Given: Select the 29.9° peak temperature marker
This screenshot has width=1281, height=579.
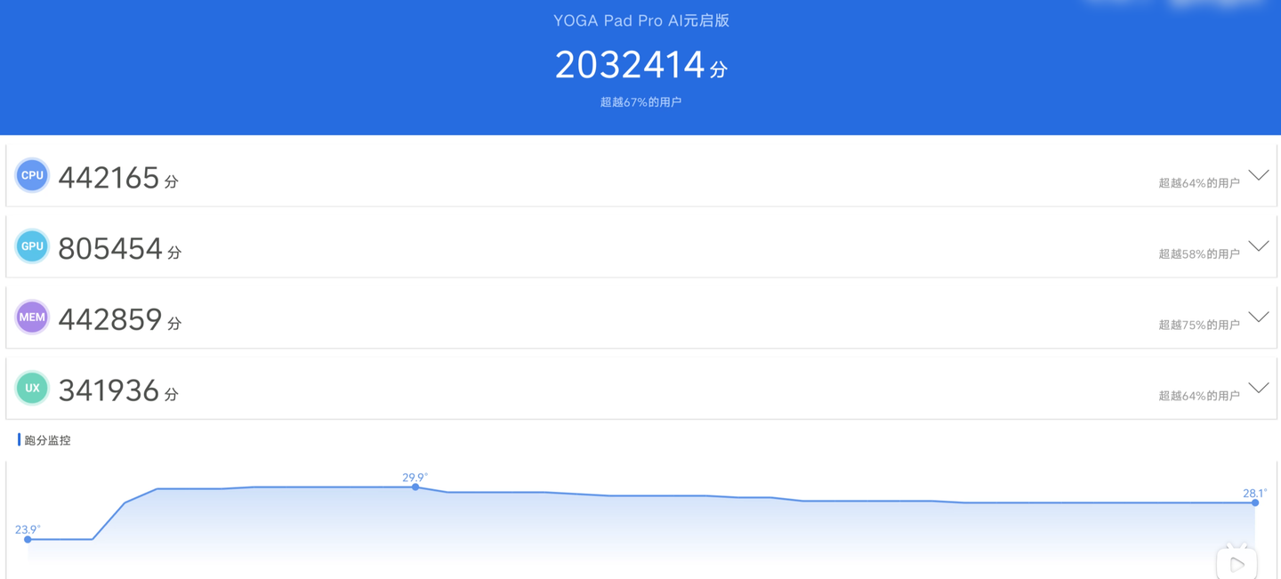Looking at the screenshot, I should (415, 487).
